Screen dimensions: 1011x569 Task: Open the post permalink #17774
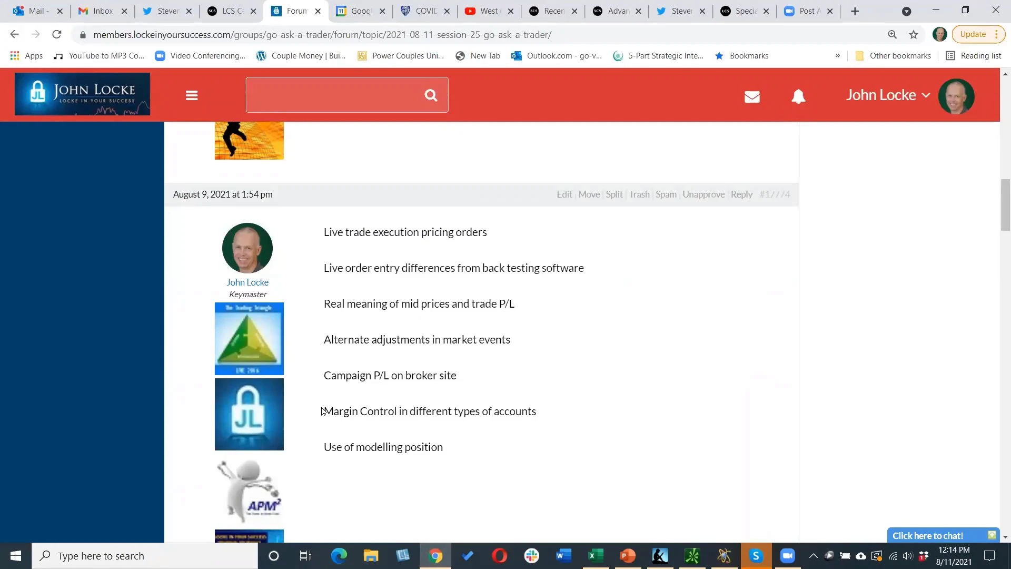click(x=775, y=194)
